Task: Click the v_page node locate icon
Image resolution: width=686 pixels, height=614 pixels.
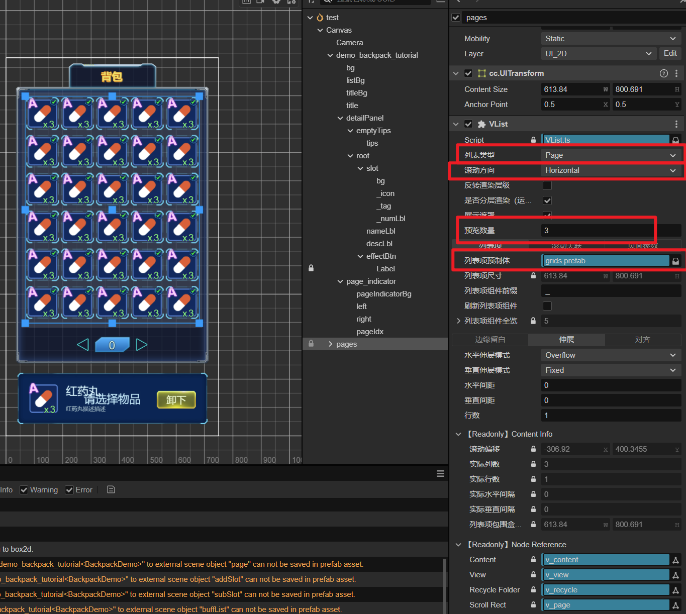Action: click(675, 605)
